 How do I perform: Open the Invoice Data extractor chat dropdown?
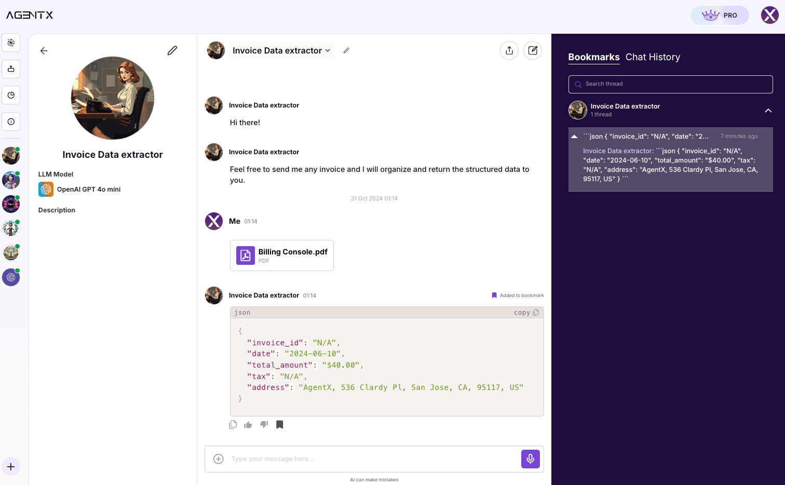click(281, 50)
